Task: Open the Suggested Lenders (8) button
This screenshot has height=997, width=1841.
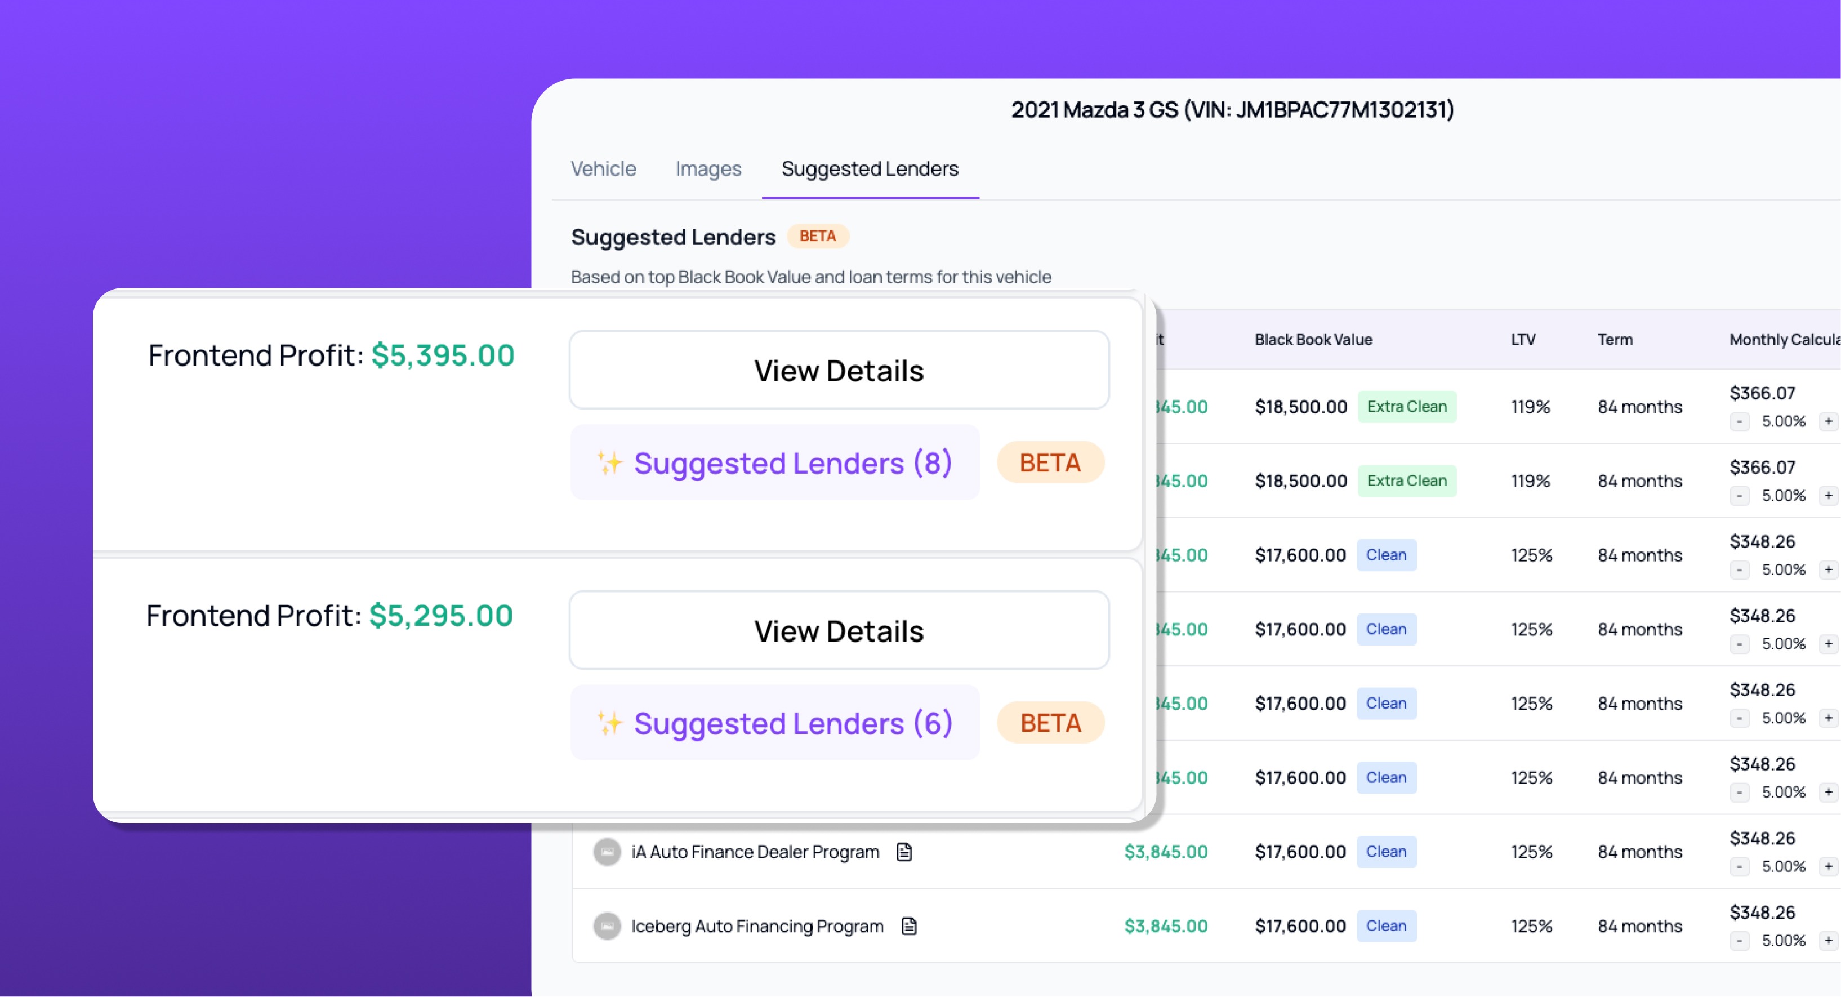Action: pyautogui.click(x=775, y=463)
